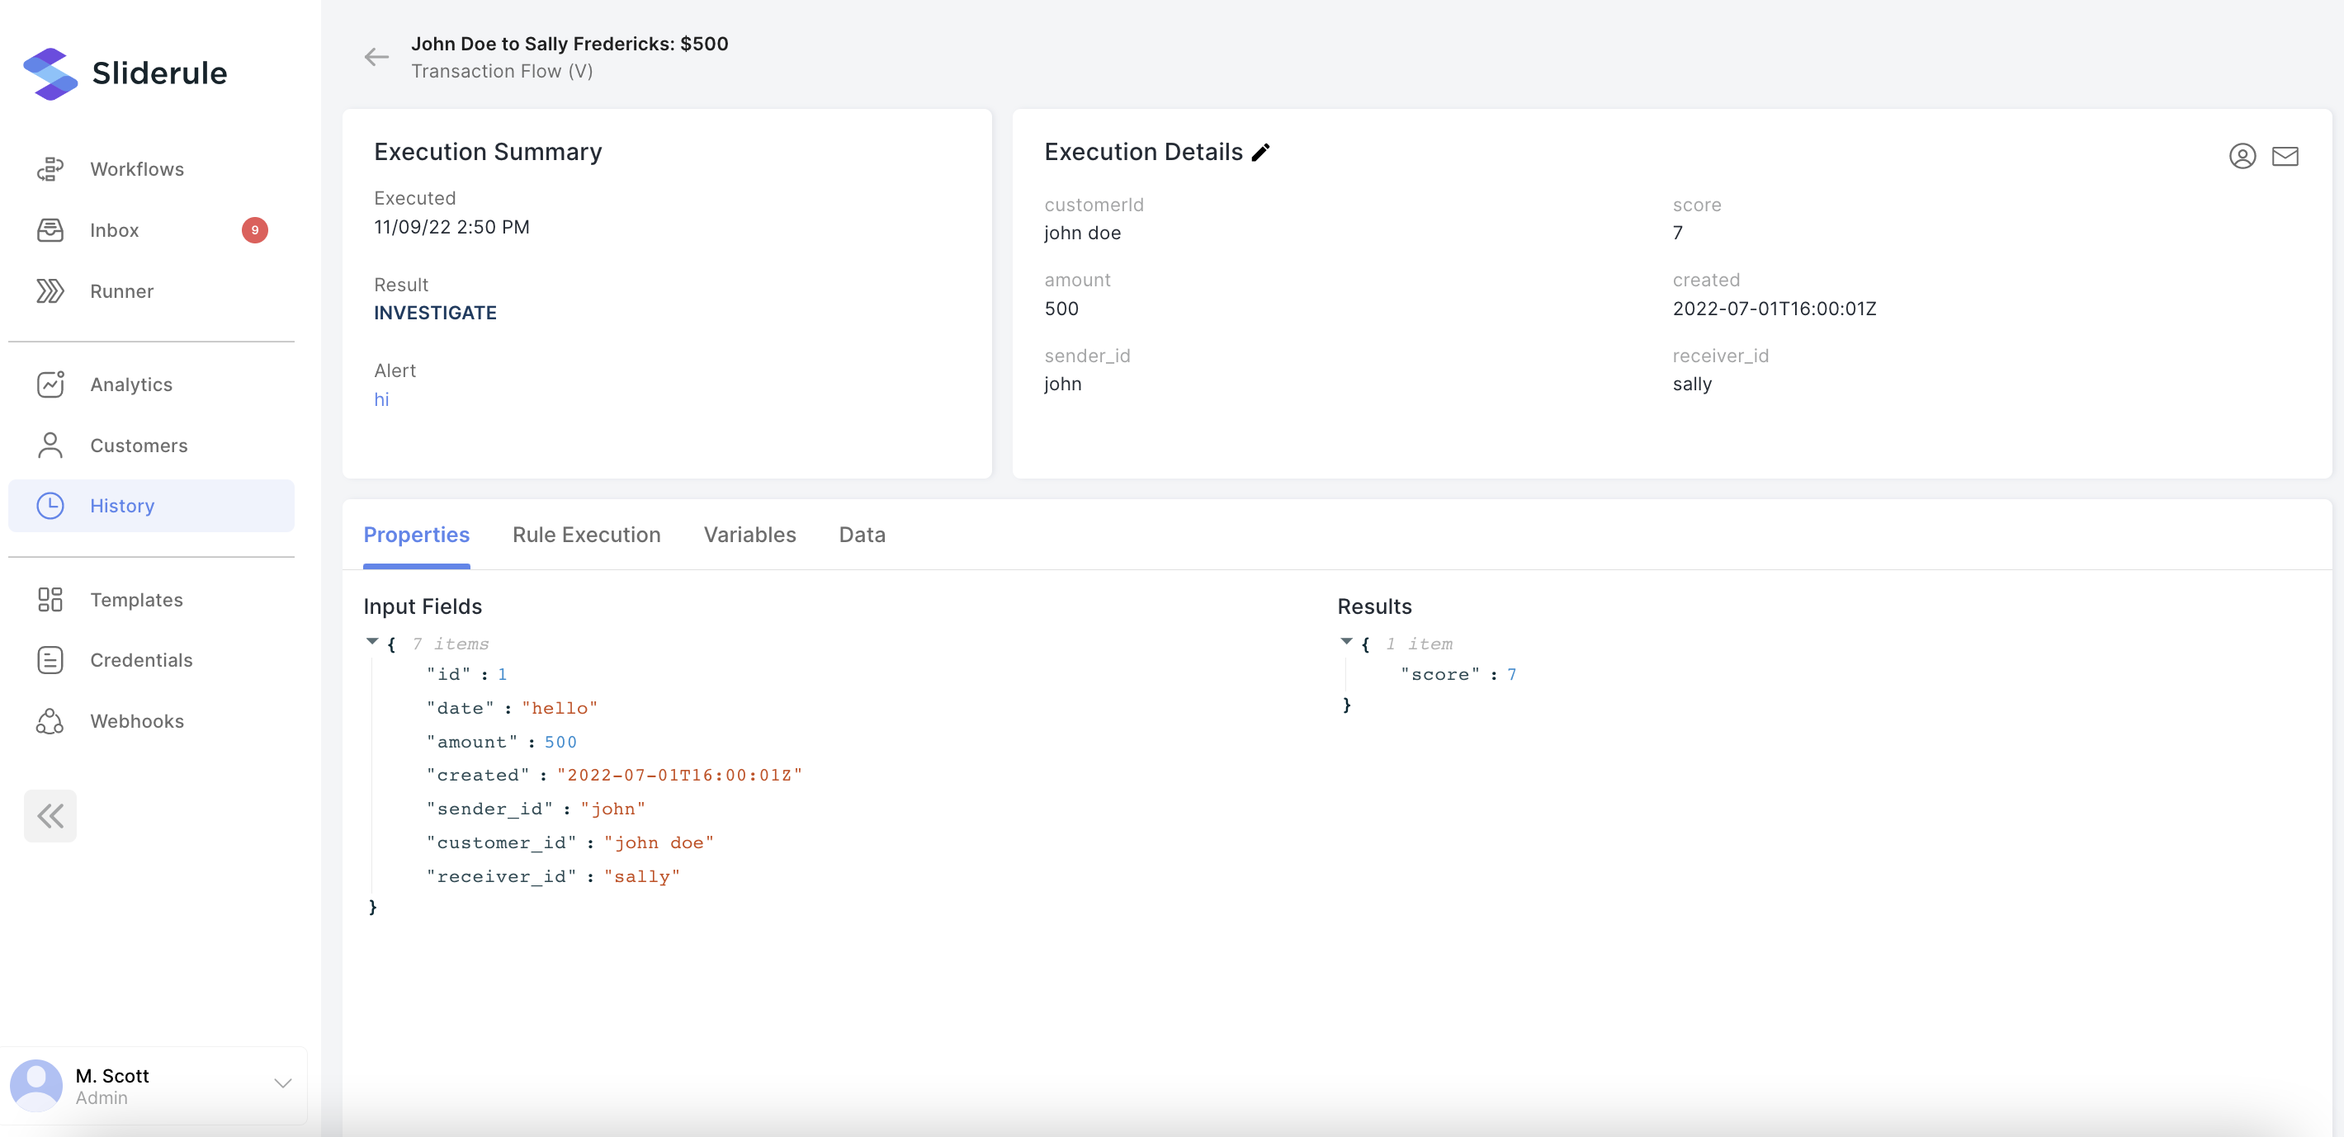Open the Credentials page
Screen dimensions: 2344x1137
pyautogui.click(x=141, y=660)
